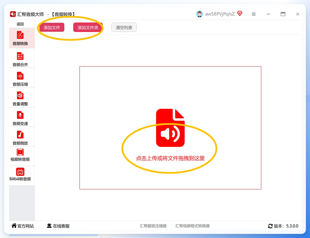Click the 清空列表 clear list button
Viewport: 310px width, 238px height.
[124, 28]
